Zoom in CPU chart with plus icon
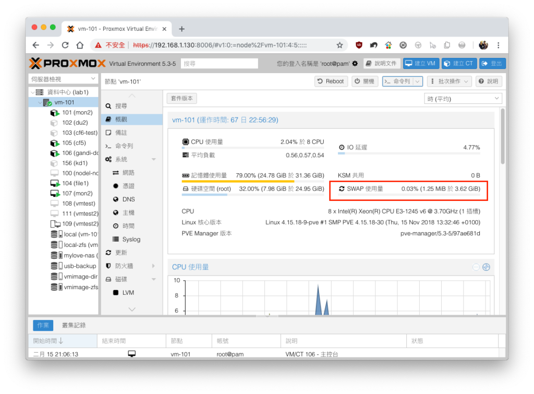This screenshot has height=394, width=534. pos(486,267)
